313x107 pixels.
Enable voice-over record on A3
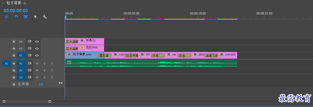click(52, 77)
